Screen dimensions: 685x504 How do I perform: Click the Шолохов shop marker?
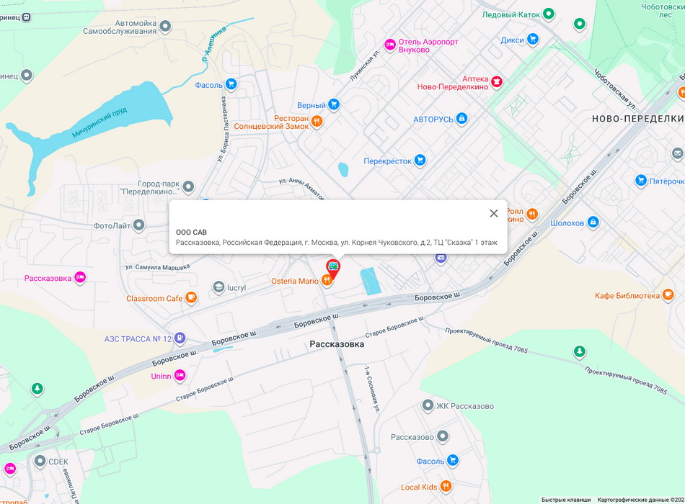(x=593, y=222)
